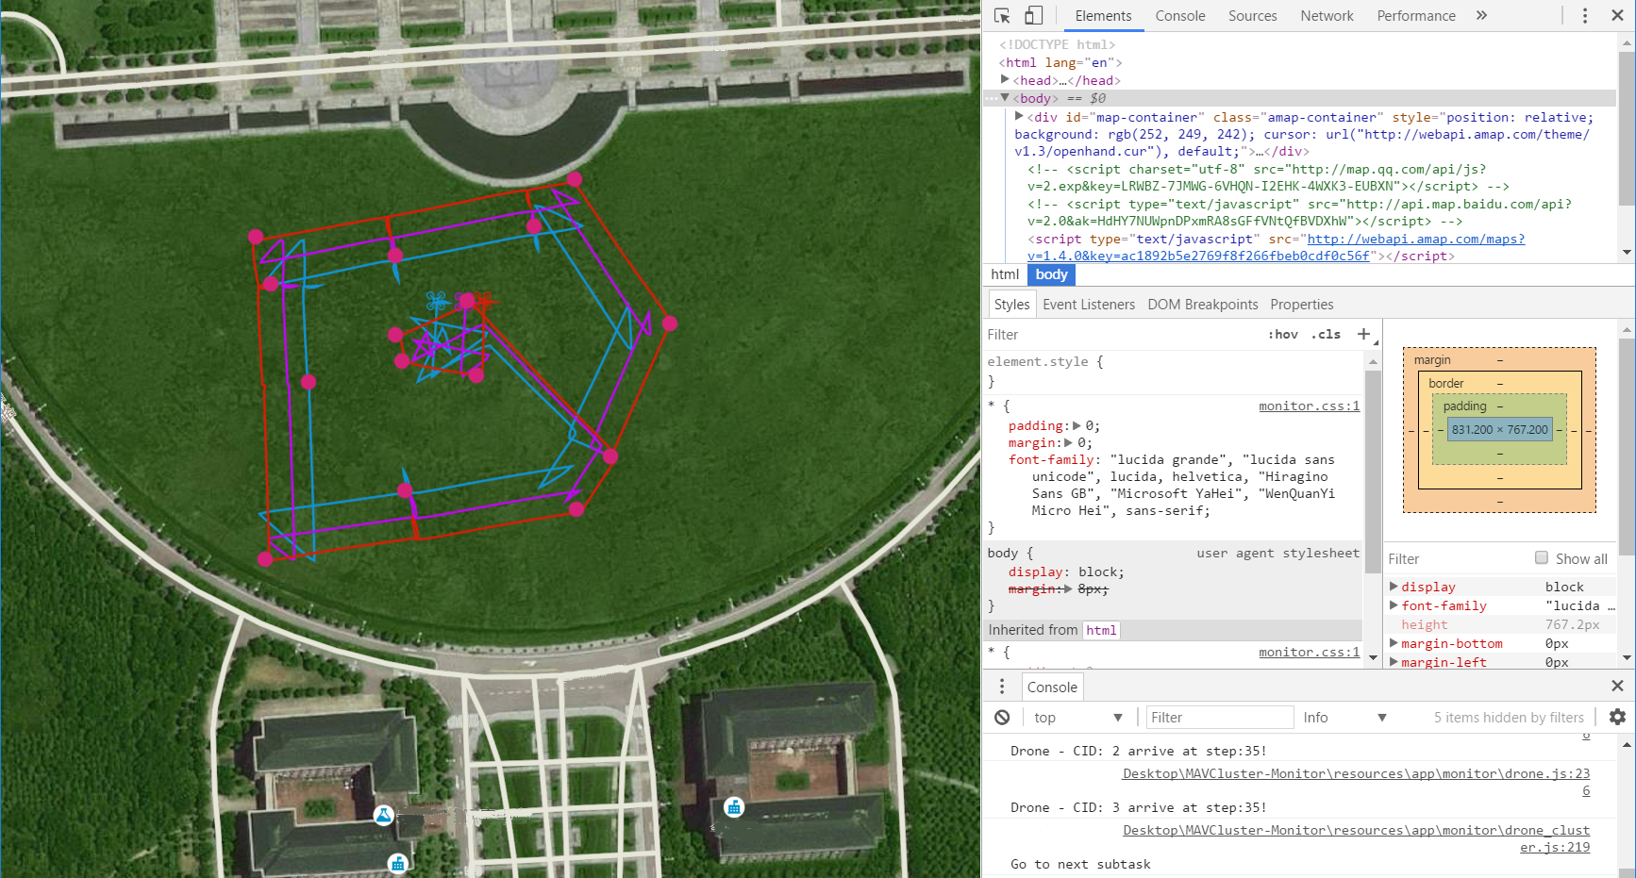The width and height of the screenshot is (1636, 878).
Task: Click the clear console icon
Action: pyautogui.click(x=1002, y=718)
